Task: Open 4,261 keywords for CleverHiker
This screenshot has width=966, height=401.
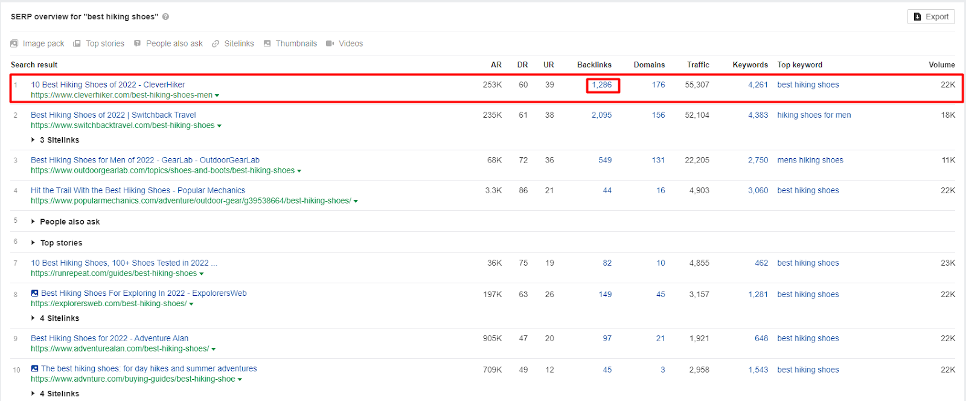Action: click(758, 85)
